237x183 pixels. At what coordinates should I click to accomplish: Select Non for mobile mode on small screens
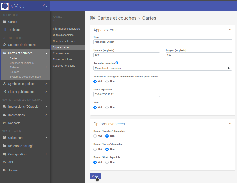click(x=107, y=81)
